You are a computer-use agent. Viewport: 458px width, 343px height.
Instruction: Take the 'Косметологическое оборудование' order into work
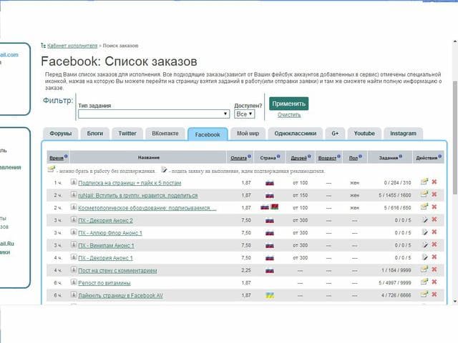(424, 207)
